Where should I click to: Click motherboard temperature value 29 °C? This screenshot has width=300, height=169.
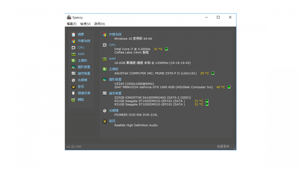click(x=205, y=73)
